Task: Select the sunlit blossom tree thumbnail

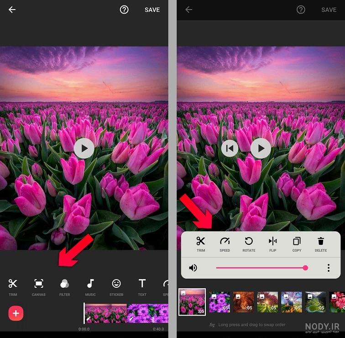Action: 267,302
